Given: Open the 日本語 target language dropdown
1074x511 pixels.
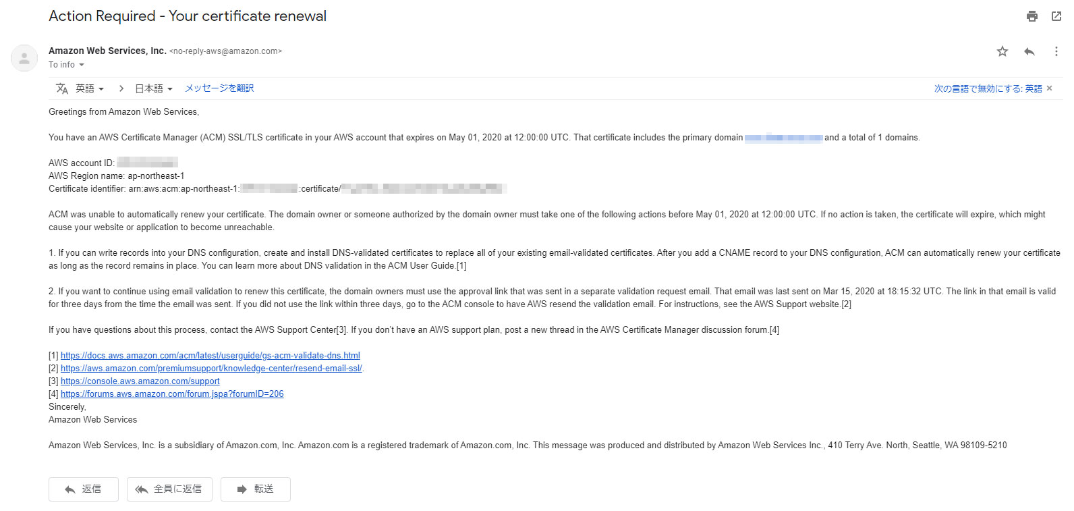Looking at the screenshot, I should click(154, 88).
